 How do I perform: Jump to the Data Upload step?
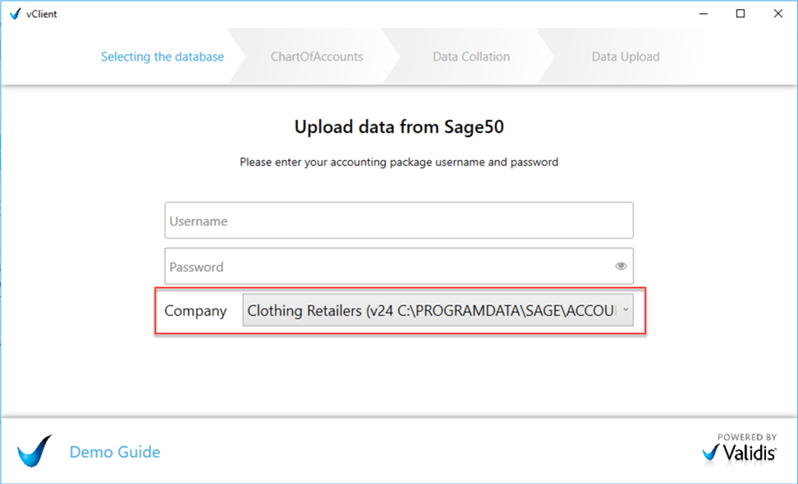click(626, 57)
